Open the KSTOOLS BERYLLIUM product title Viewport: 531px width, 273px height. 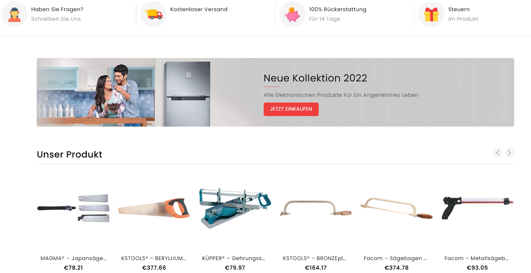[154, 258]
